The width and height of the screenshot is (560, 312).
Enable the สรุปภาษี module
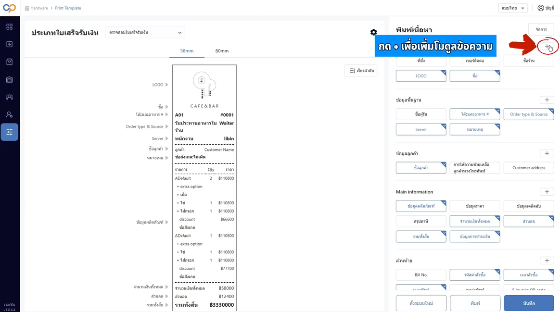[x=421, y=221]
